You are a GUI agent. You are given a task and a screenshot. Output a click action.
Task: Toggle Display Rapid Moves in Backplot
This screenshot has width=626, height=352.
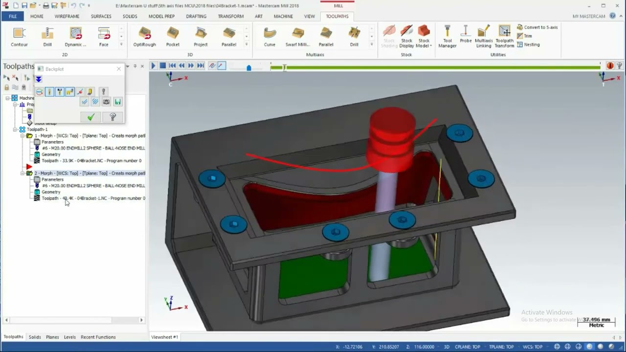70,91
